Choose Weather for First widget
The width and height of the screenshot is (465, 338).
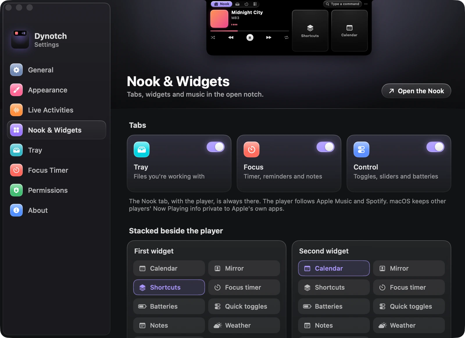click(x=244, y=325)
